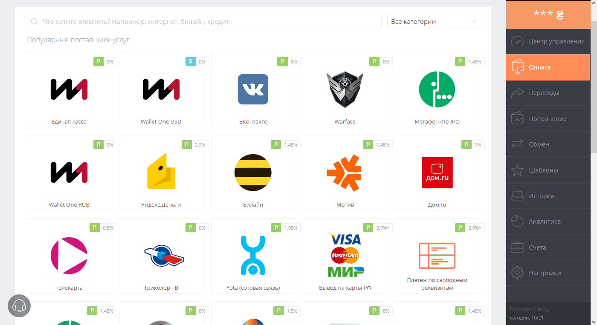The image size is (597, 325).
Task: Open the headset support chat icon
Action: (19, 306)
